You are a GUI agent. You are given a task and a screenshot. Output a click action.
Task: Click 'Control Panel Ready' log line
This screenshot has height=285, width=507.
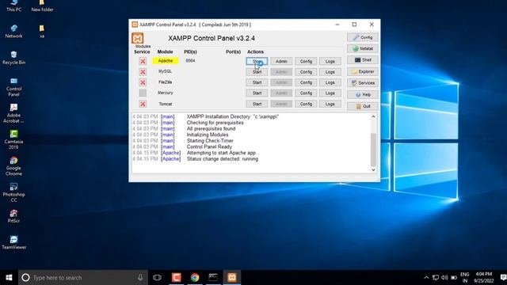coord(209,146)
